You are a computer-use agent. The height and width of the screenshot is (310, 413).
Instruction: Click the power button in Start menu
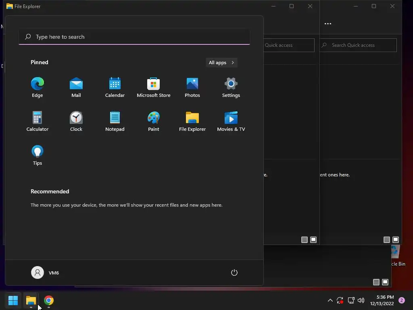[234, 272]
